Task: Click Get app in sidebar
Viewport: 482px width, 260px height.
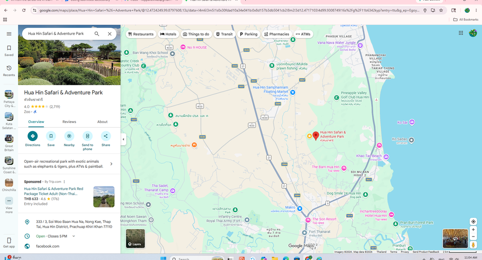Action: click(x=9, y=242)
